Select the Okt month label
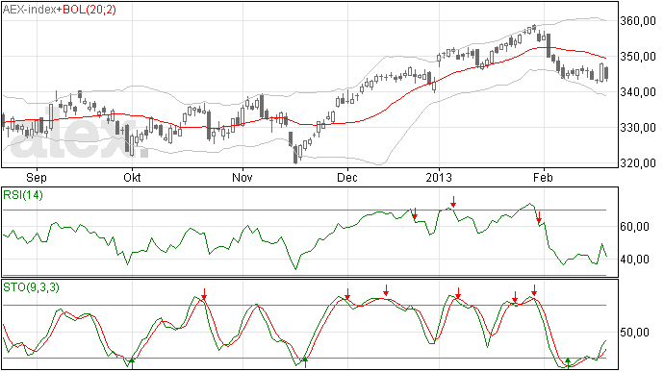The image size is (664, 372). click(132, 177)
